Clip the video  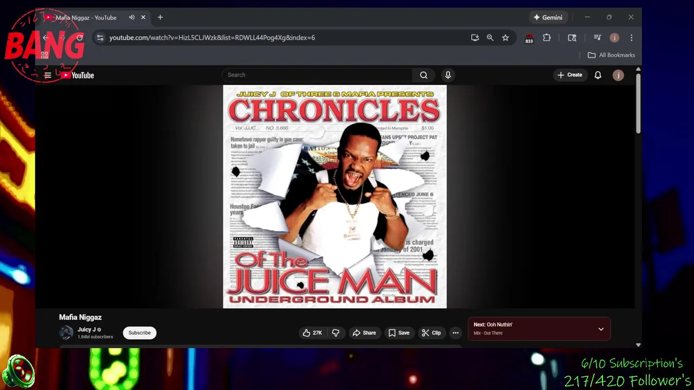click(432, 333)
